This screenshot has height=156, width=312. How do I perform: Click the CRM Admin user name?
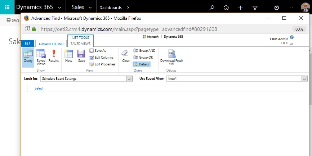click(x=279, y=39)
